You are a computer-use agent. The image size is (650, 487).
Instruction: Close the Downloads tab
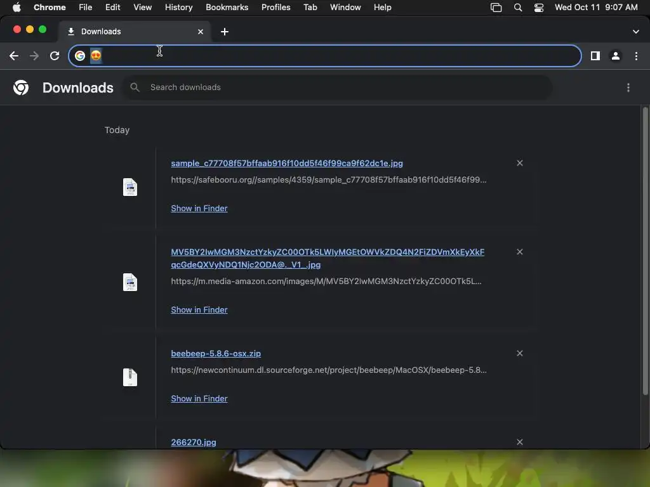coord(201,32)
